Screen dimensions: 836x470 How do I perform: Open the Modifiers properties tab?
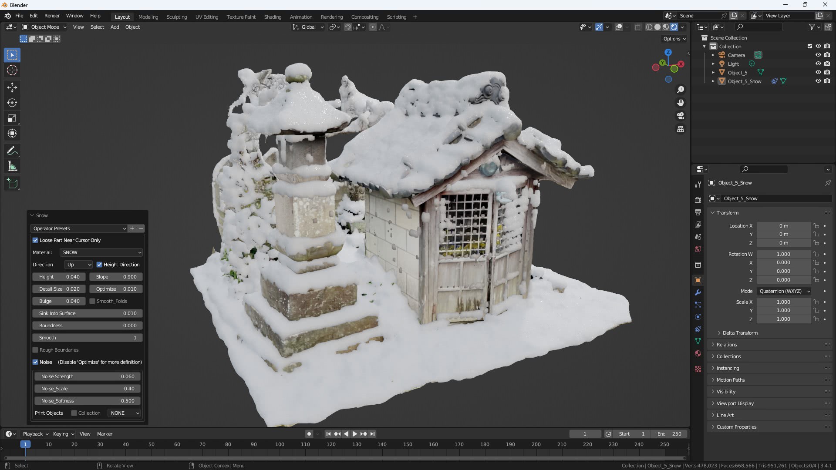pyautogui.click(x=698, y=292)
